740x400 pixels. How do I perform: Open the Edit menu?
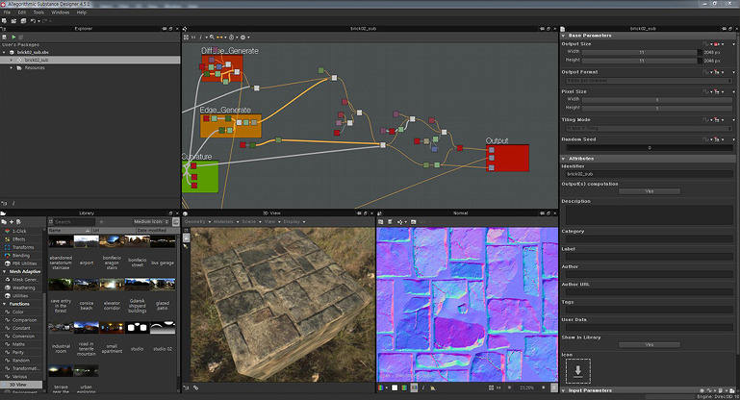22,12
